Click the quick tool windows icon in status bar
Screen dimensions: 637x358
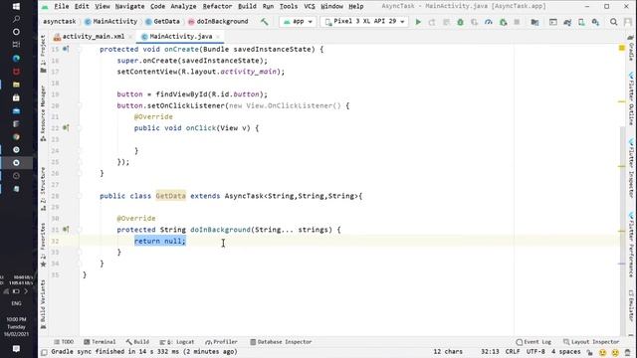(x=44, y=352)
